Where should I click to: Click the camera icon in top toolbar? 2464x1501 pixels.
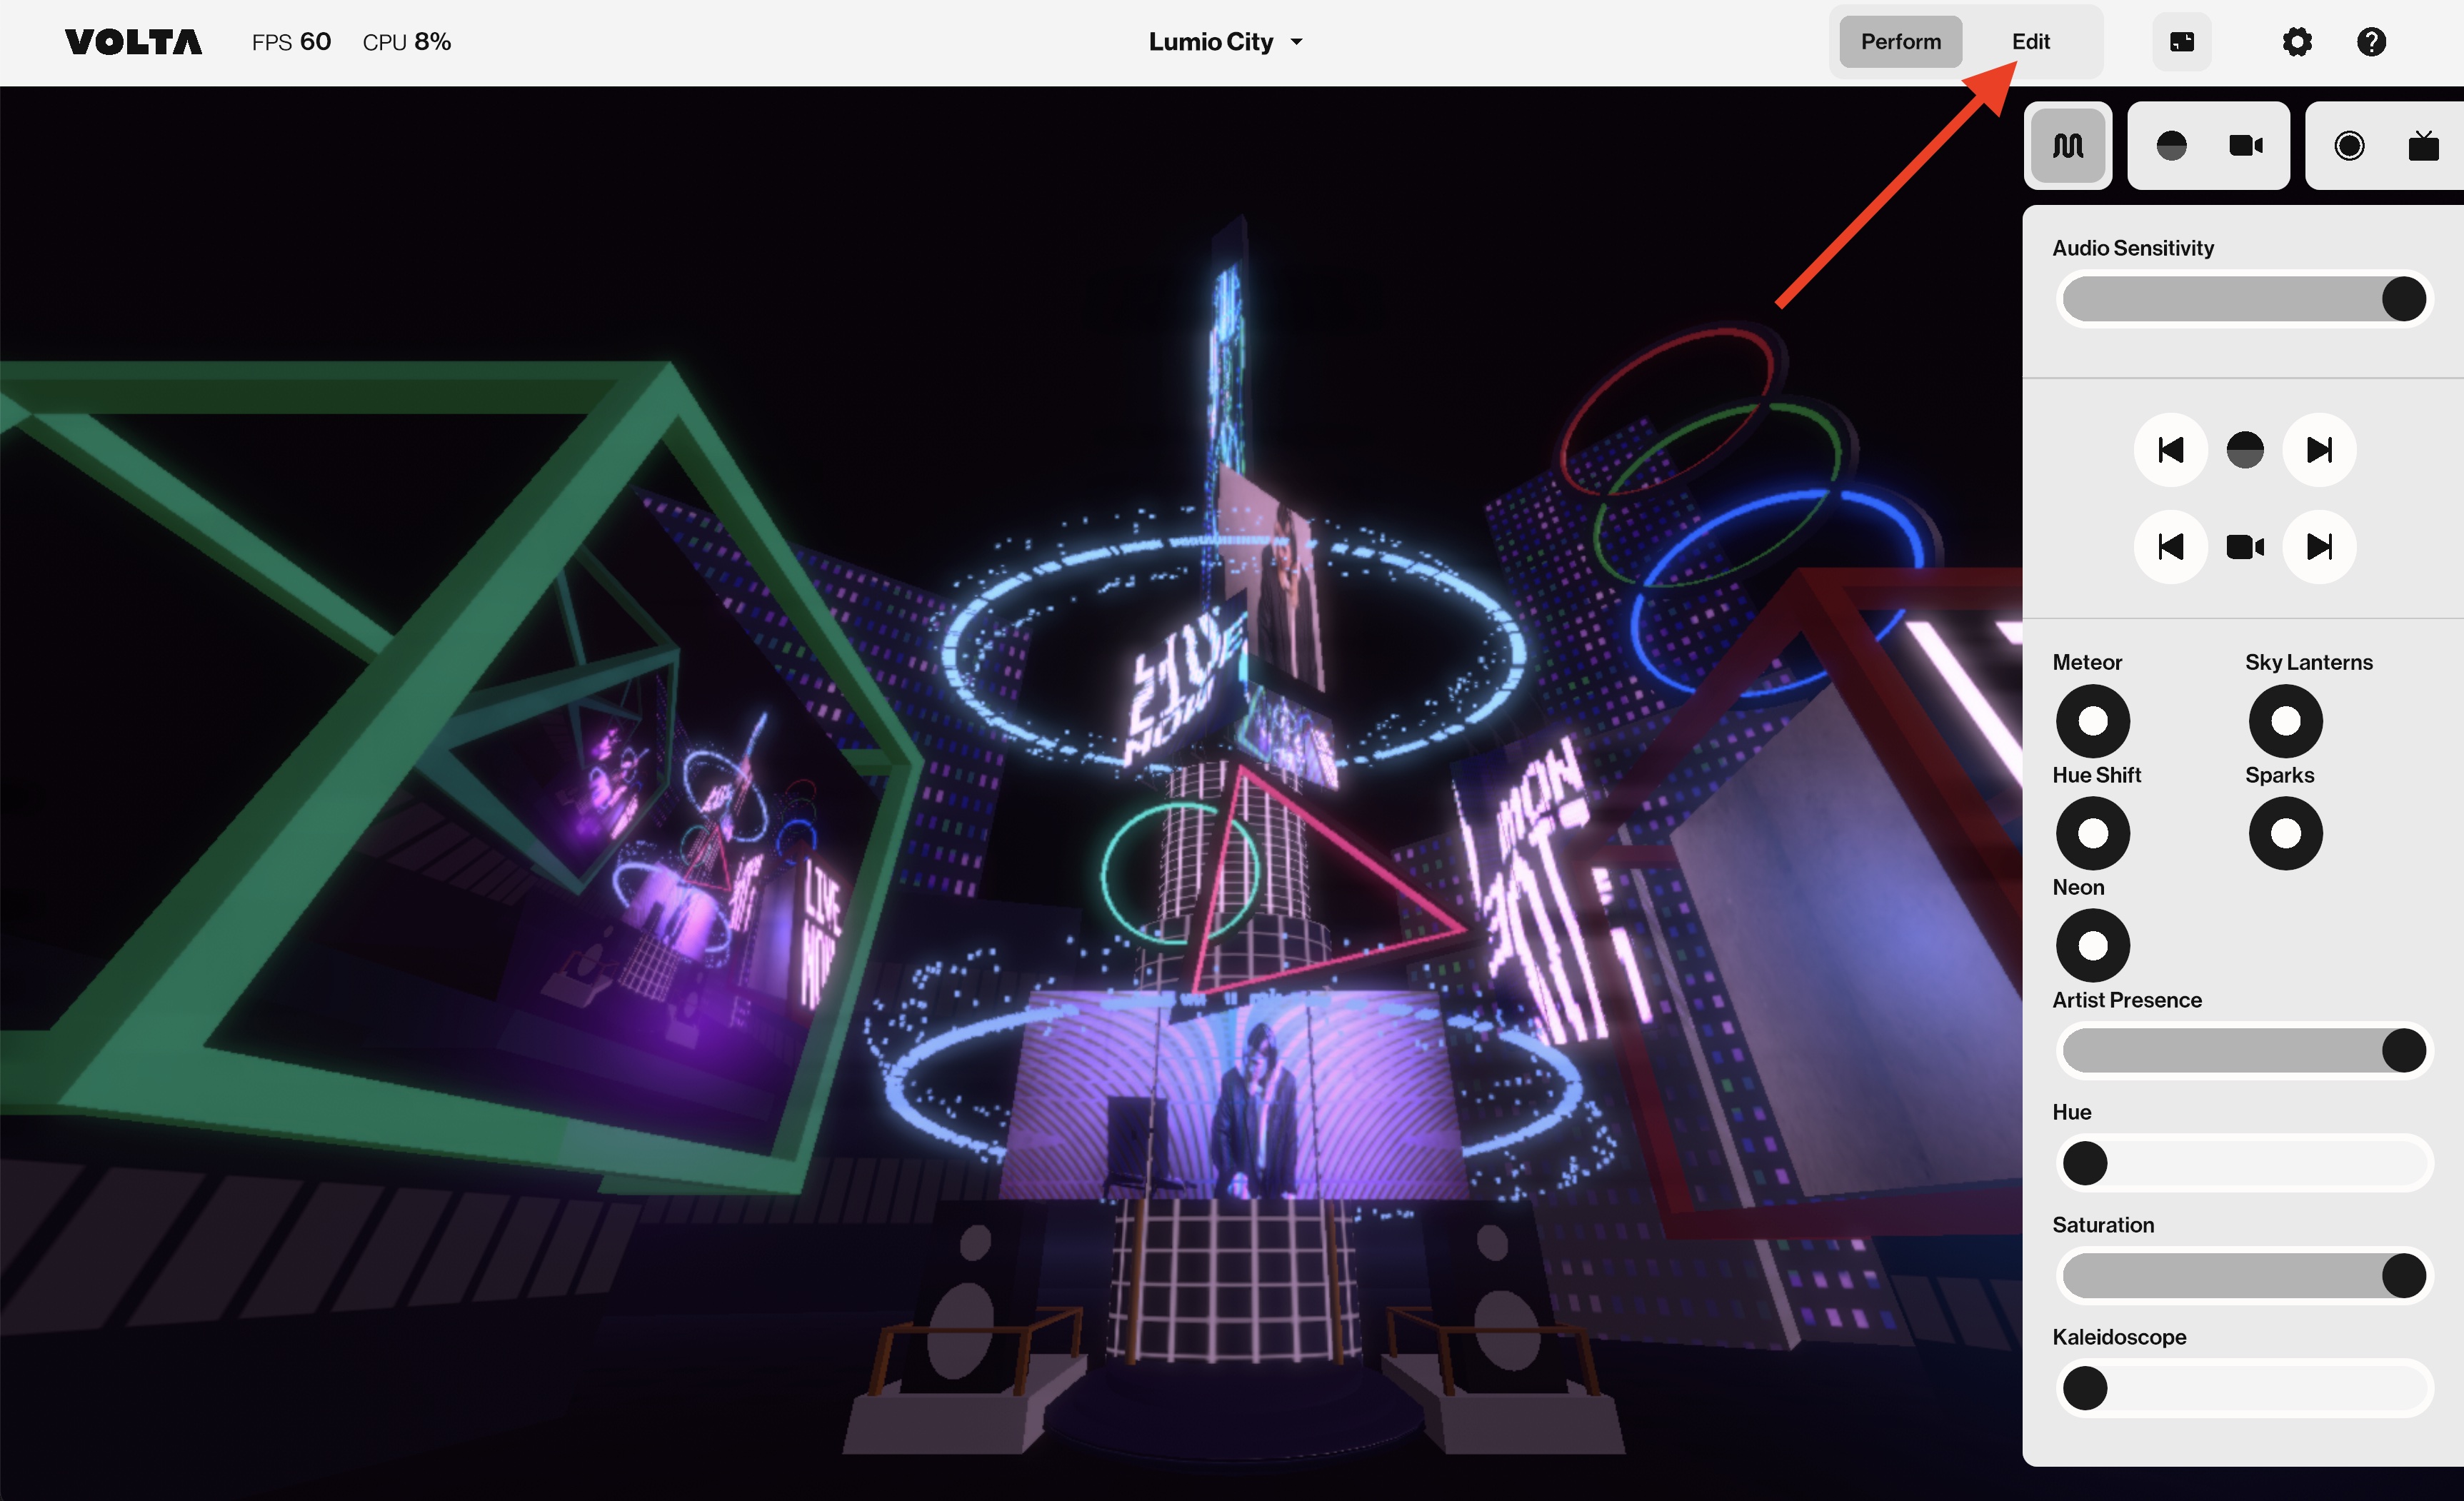click(2246, 146)
